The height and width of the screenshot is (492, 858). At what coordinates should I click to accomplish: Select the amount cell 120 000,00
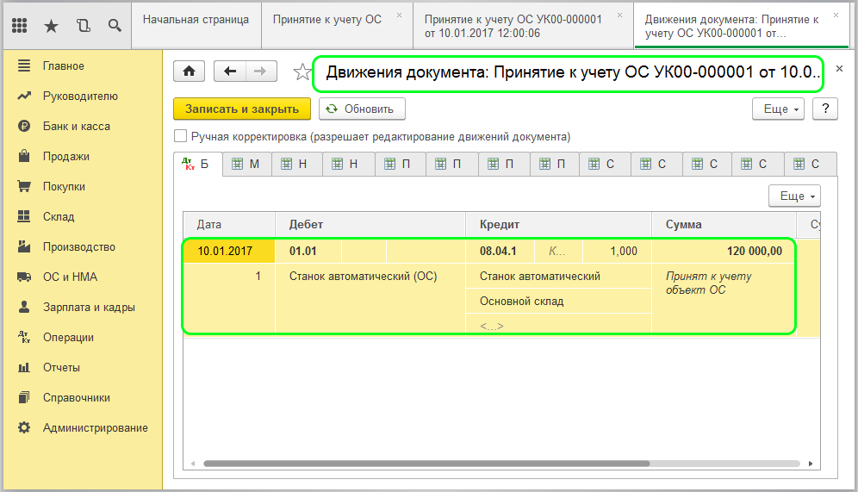(724, 251)
